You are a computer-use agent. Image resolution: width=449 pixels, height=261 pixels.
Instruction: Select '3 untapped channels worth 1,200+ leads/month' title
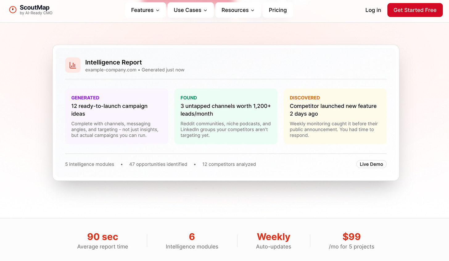pyautogui.click(x=226, y=110)
